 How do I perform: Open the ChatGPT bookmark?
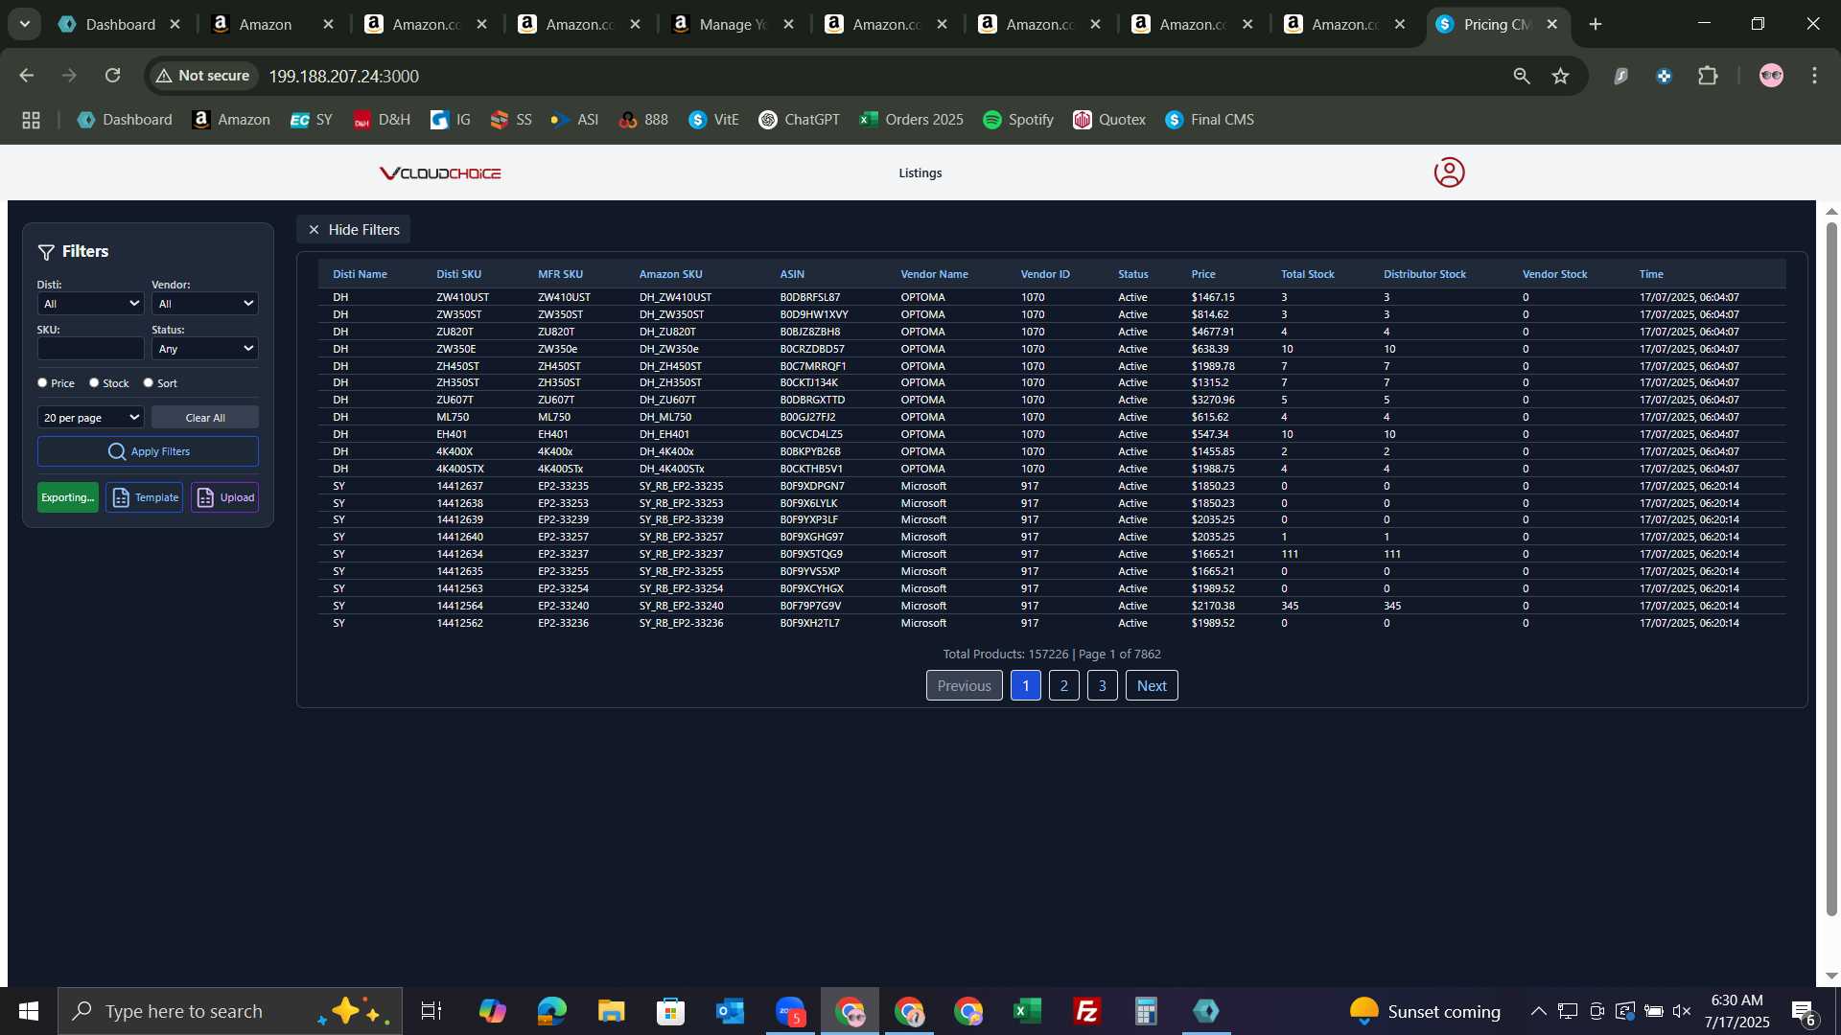799,120
